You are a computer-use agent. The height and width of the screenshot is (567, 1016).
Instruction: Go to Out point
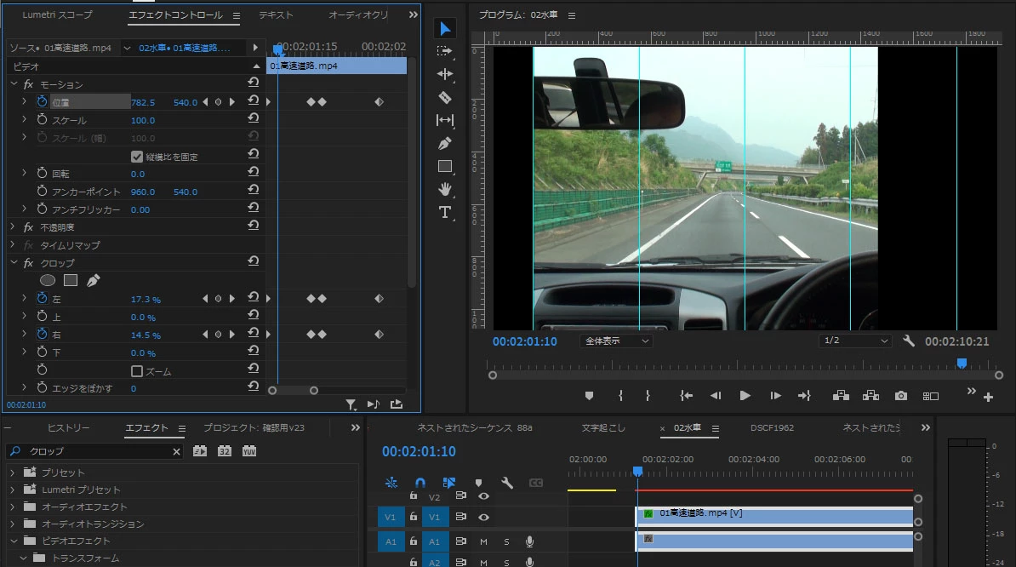coord(804,395)
